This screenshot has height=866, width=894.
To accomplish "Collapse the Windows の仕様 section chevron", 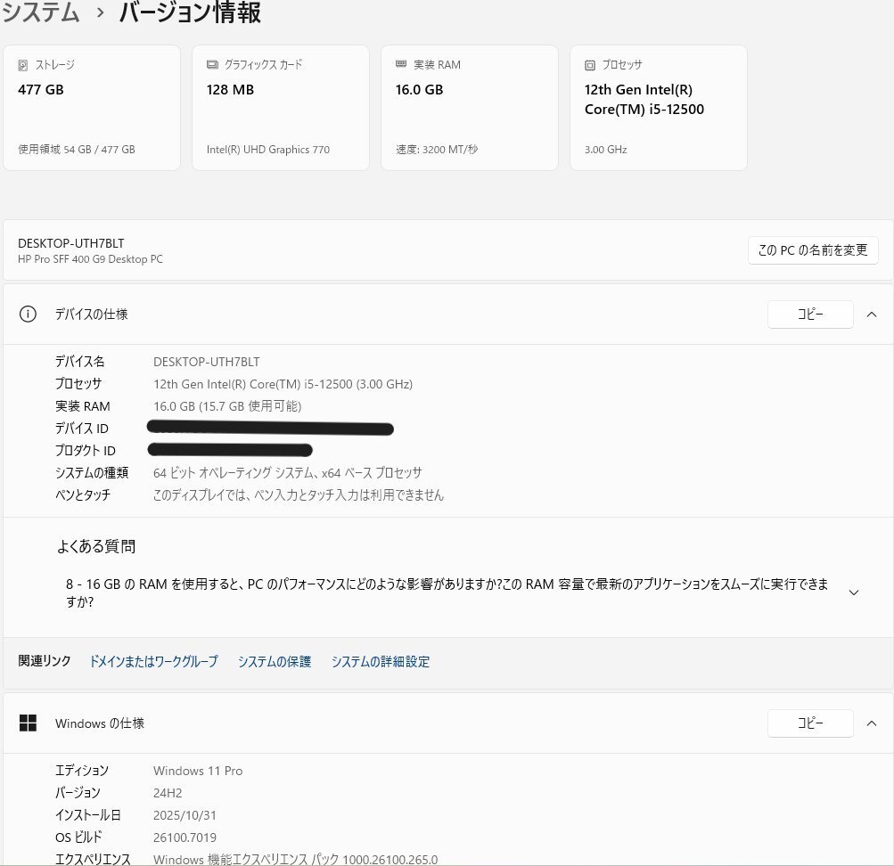I will [872, 723].
